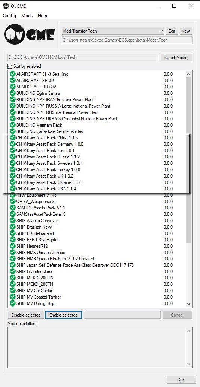Select row BUILDING NPP RUSSIA Thermal Power Plant

point(97,112)
